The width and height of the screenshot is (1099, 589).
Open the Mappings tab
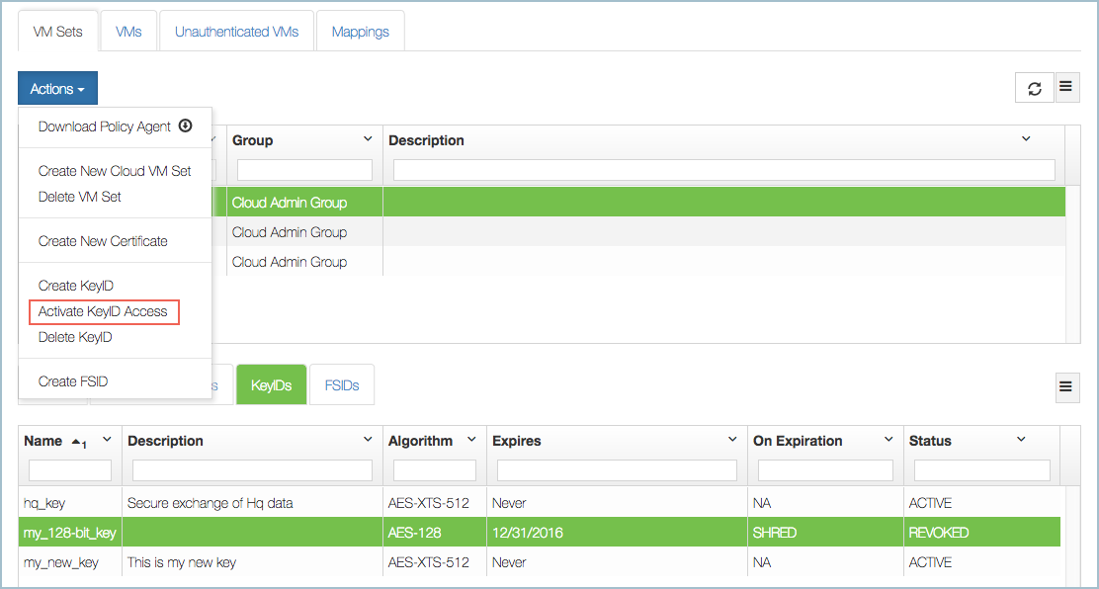tap(360, 32)
